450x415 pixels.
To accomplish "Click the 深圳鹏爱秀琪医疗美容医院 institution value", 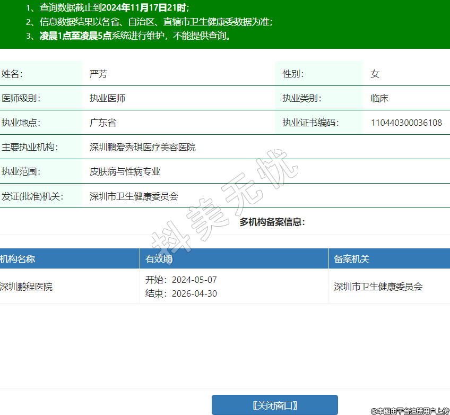I will click(x=142, y=147).
